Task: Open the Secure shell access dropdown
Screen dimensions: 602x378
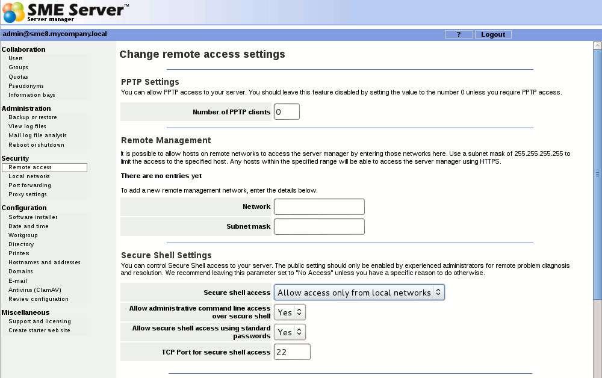Action: click(x=359, y=293)
